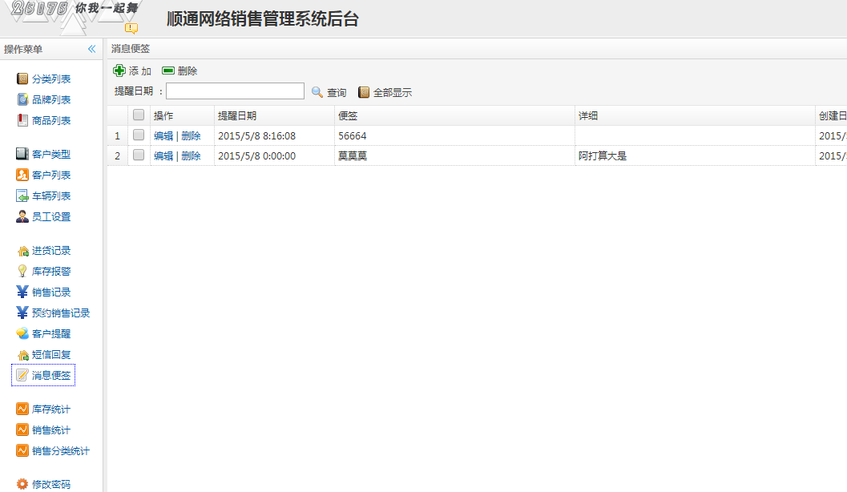Check the checkbox for row 2

[139, 155]
